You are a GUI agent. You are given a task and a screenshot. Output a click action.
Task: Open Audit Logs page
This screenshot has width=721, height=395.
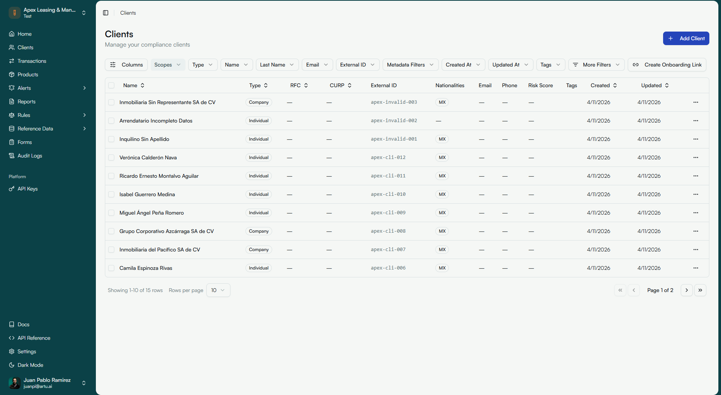pyautogui.click(x=30, y=156)
